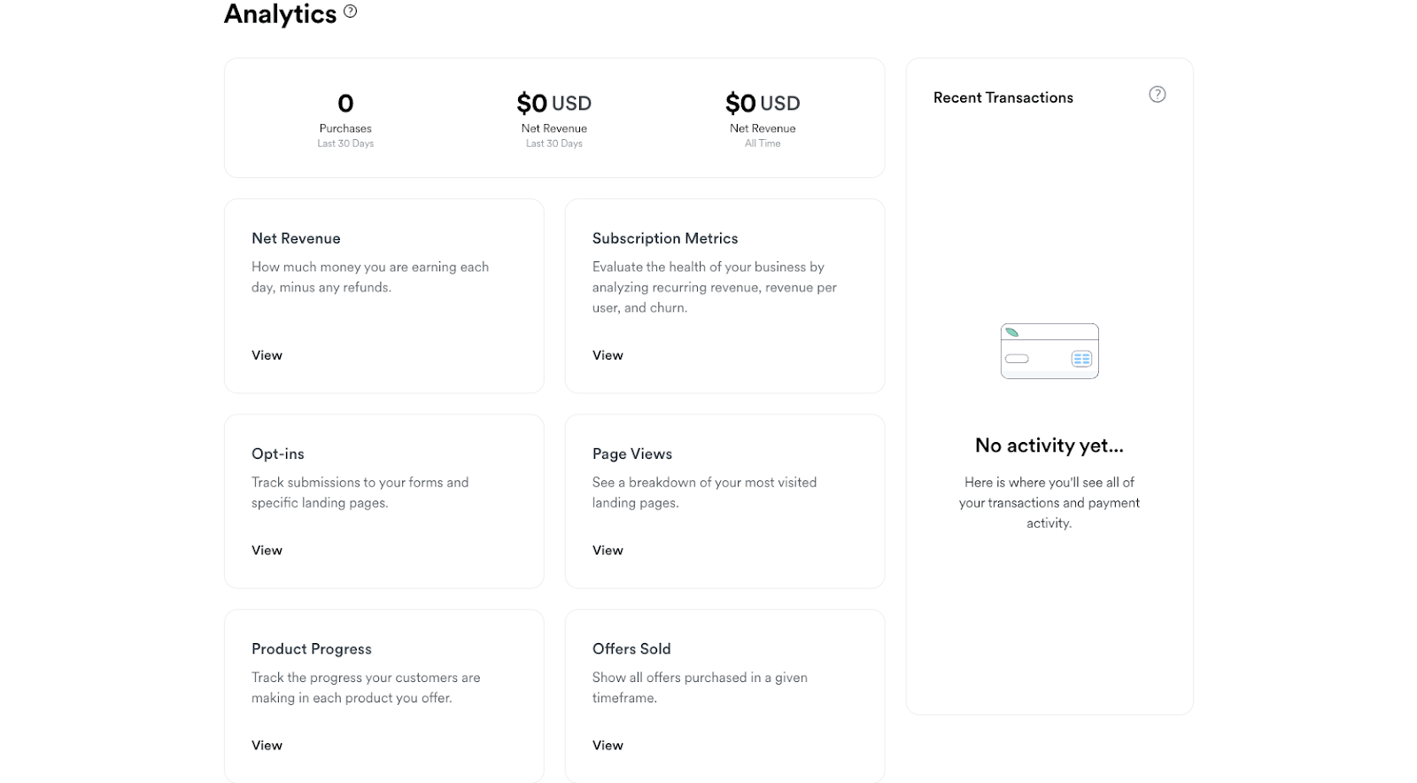This screenshot has width=1417, height=783.
Task: Open the Net Revenue card
Action: (296, 237)
